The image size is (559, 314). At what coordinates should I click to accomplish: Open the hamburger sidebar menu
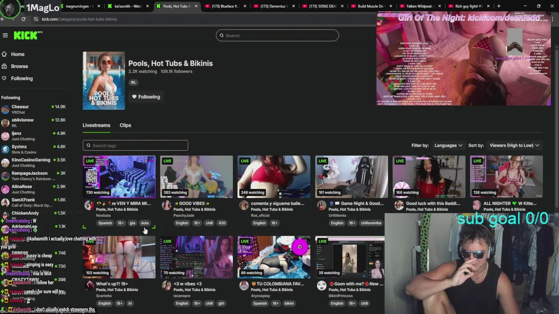click(5, 35)
